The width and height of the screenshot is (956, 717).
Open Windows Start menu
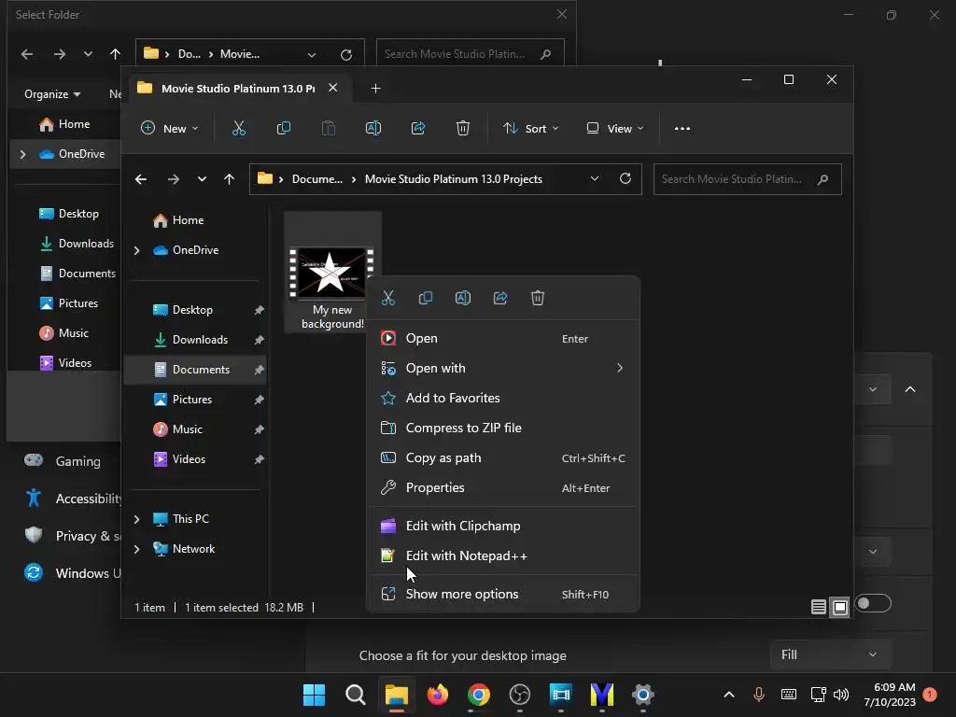click(314, 695)
